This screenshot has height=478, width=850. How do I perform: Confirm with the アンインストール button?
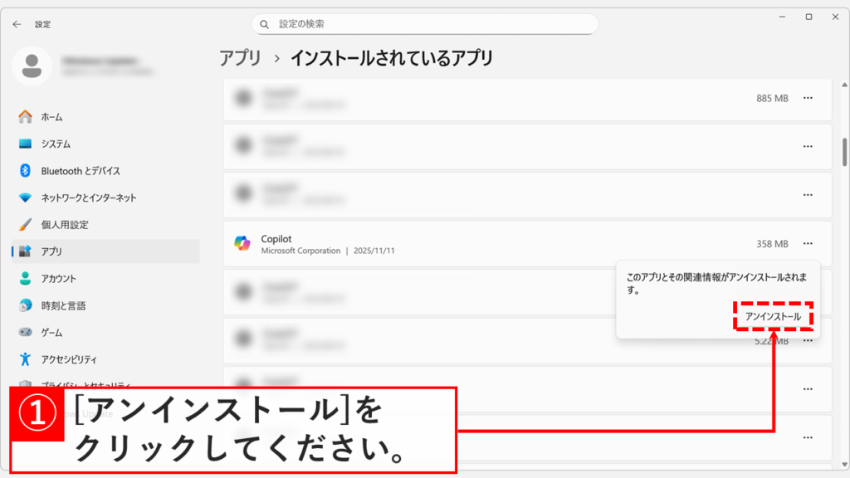(773, 316)
